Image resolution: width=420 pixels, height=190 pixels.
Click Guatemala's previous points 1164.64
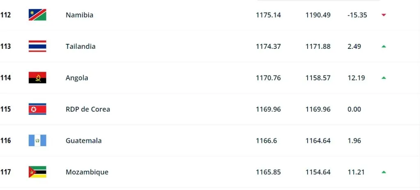[318, 141]
